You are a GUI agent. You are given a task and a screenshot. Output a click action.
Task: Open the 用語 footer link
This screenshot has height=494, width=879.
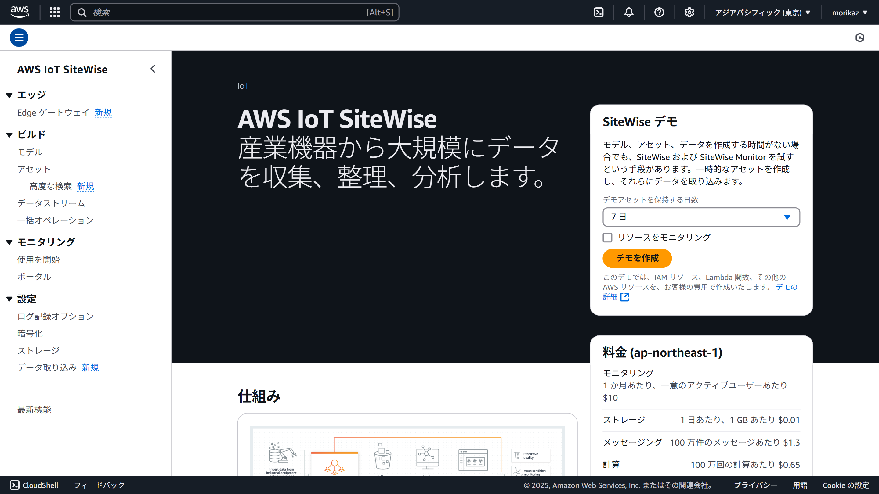[x=800, y=485]
